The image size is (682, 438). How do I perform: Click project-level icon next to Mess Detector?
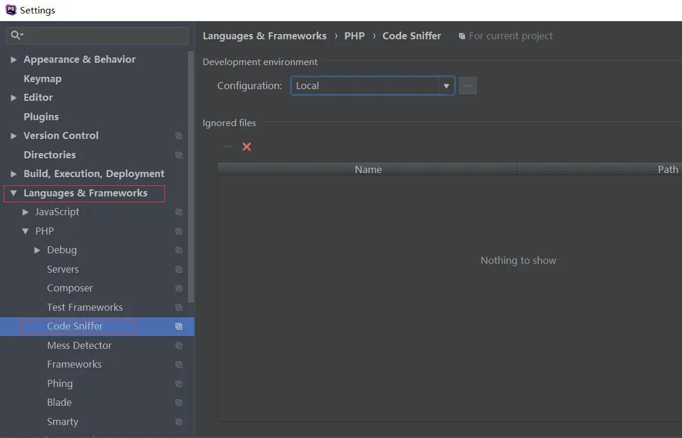tap(179, 345)
